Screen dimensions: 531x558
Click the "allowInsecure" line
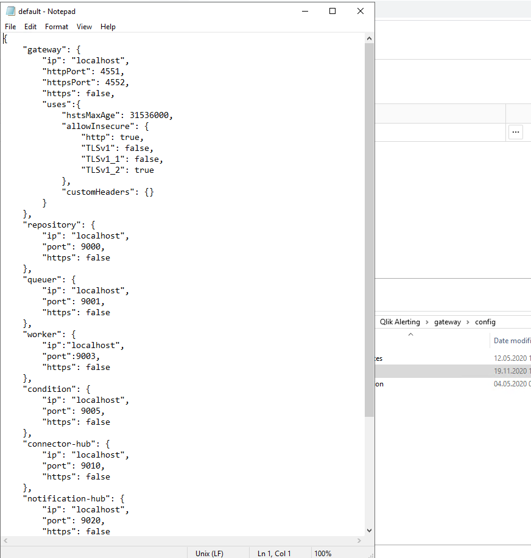(x=105, y=127)
